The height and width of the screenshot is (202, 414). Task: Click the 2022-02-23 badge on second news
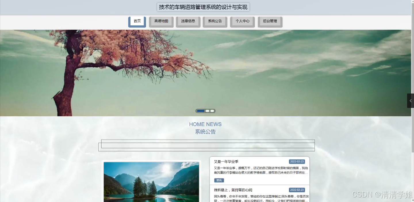pyautogui.click(x=297, y=190)
